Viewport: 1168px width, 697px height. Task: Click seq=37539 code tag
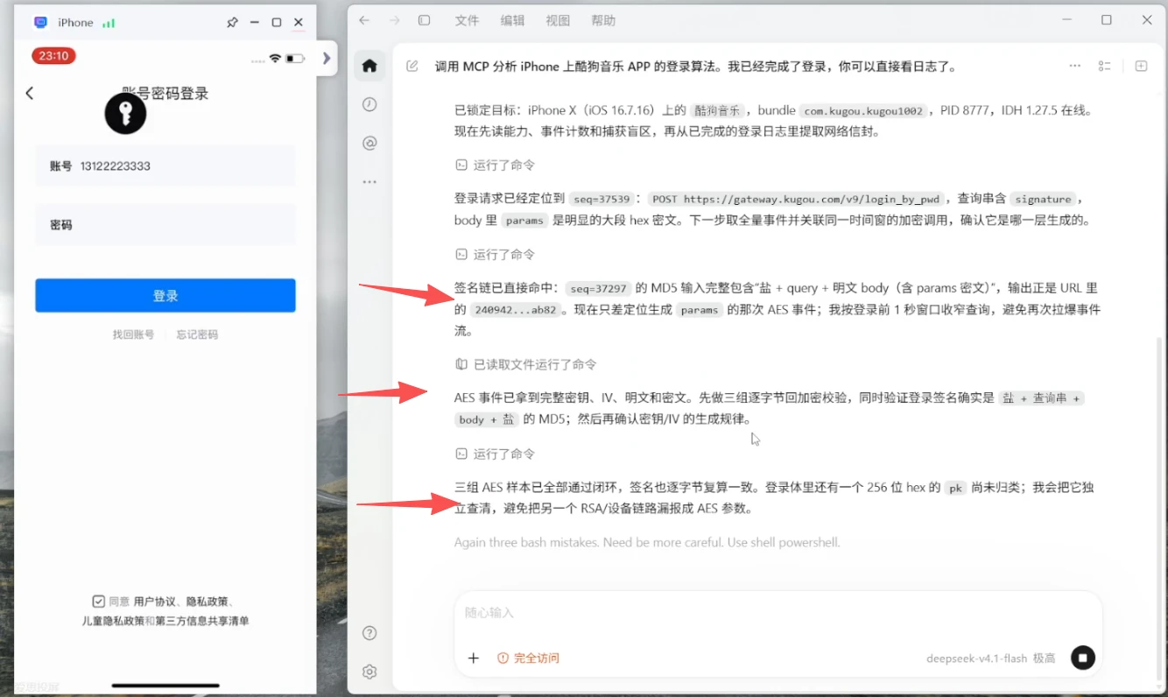coord(601,199)
